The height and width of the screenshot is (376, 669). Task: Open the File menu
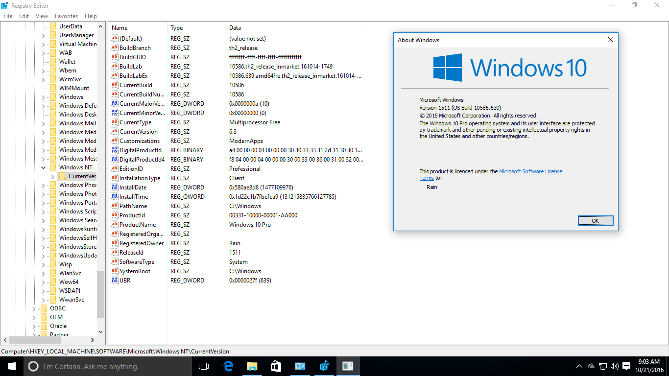pos(8,16)
